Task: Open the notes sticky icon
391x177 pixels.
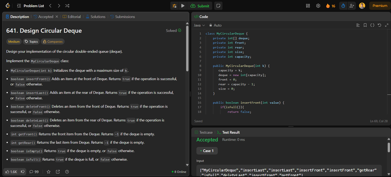Action: [218, 6]
